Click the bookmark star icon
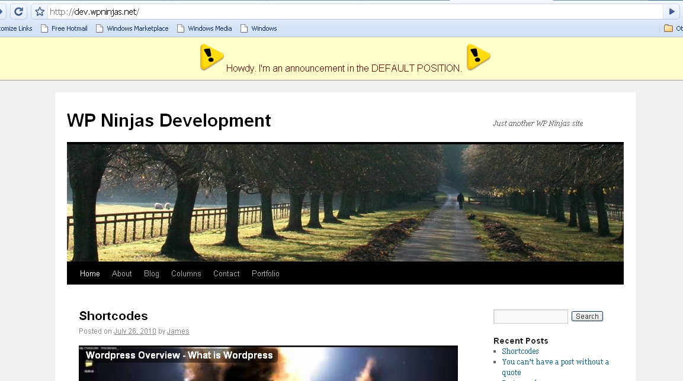The image size is (683, 381). (40, 12)
